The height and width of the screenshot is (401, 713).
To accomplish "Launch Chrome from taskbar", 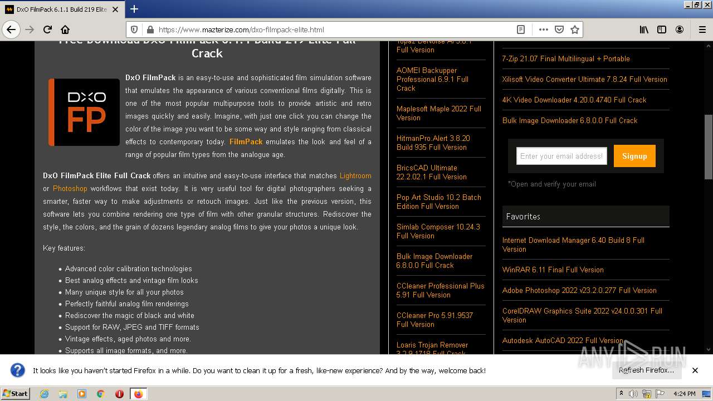I will point(100,394).
